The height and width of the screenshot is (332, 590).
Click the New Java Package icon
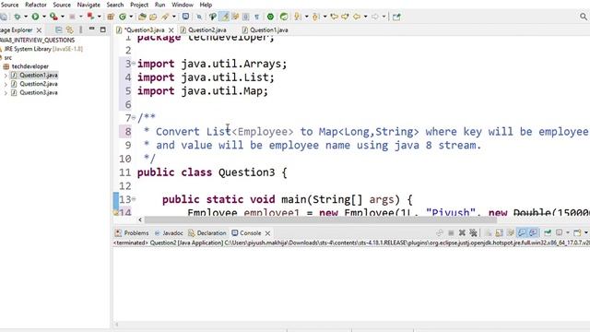click(111, 17)
